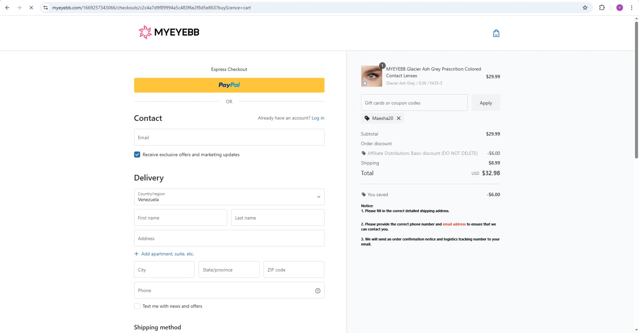Remove the Maesha20 coupon code
Screen dimensions: 639x333
(399, 118)
